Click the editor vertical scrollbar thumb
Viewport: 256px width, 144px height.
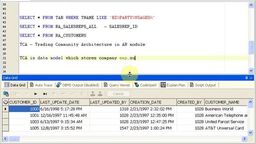click(251, 47)
